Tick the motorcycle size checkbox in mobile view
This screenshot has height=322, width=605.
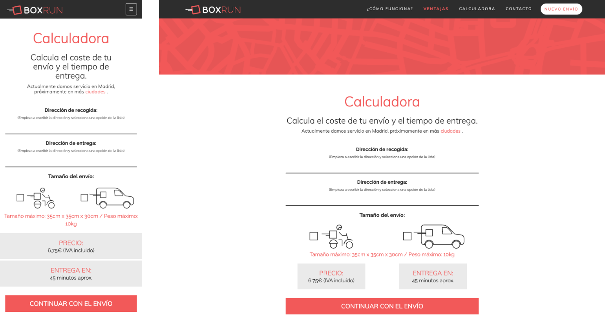click(x=20, y=198)
